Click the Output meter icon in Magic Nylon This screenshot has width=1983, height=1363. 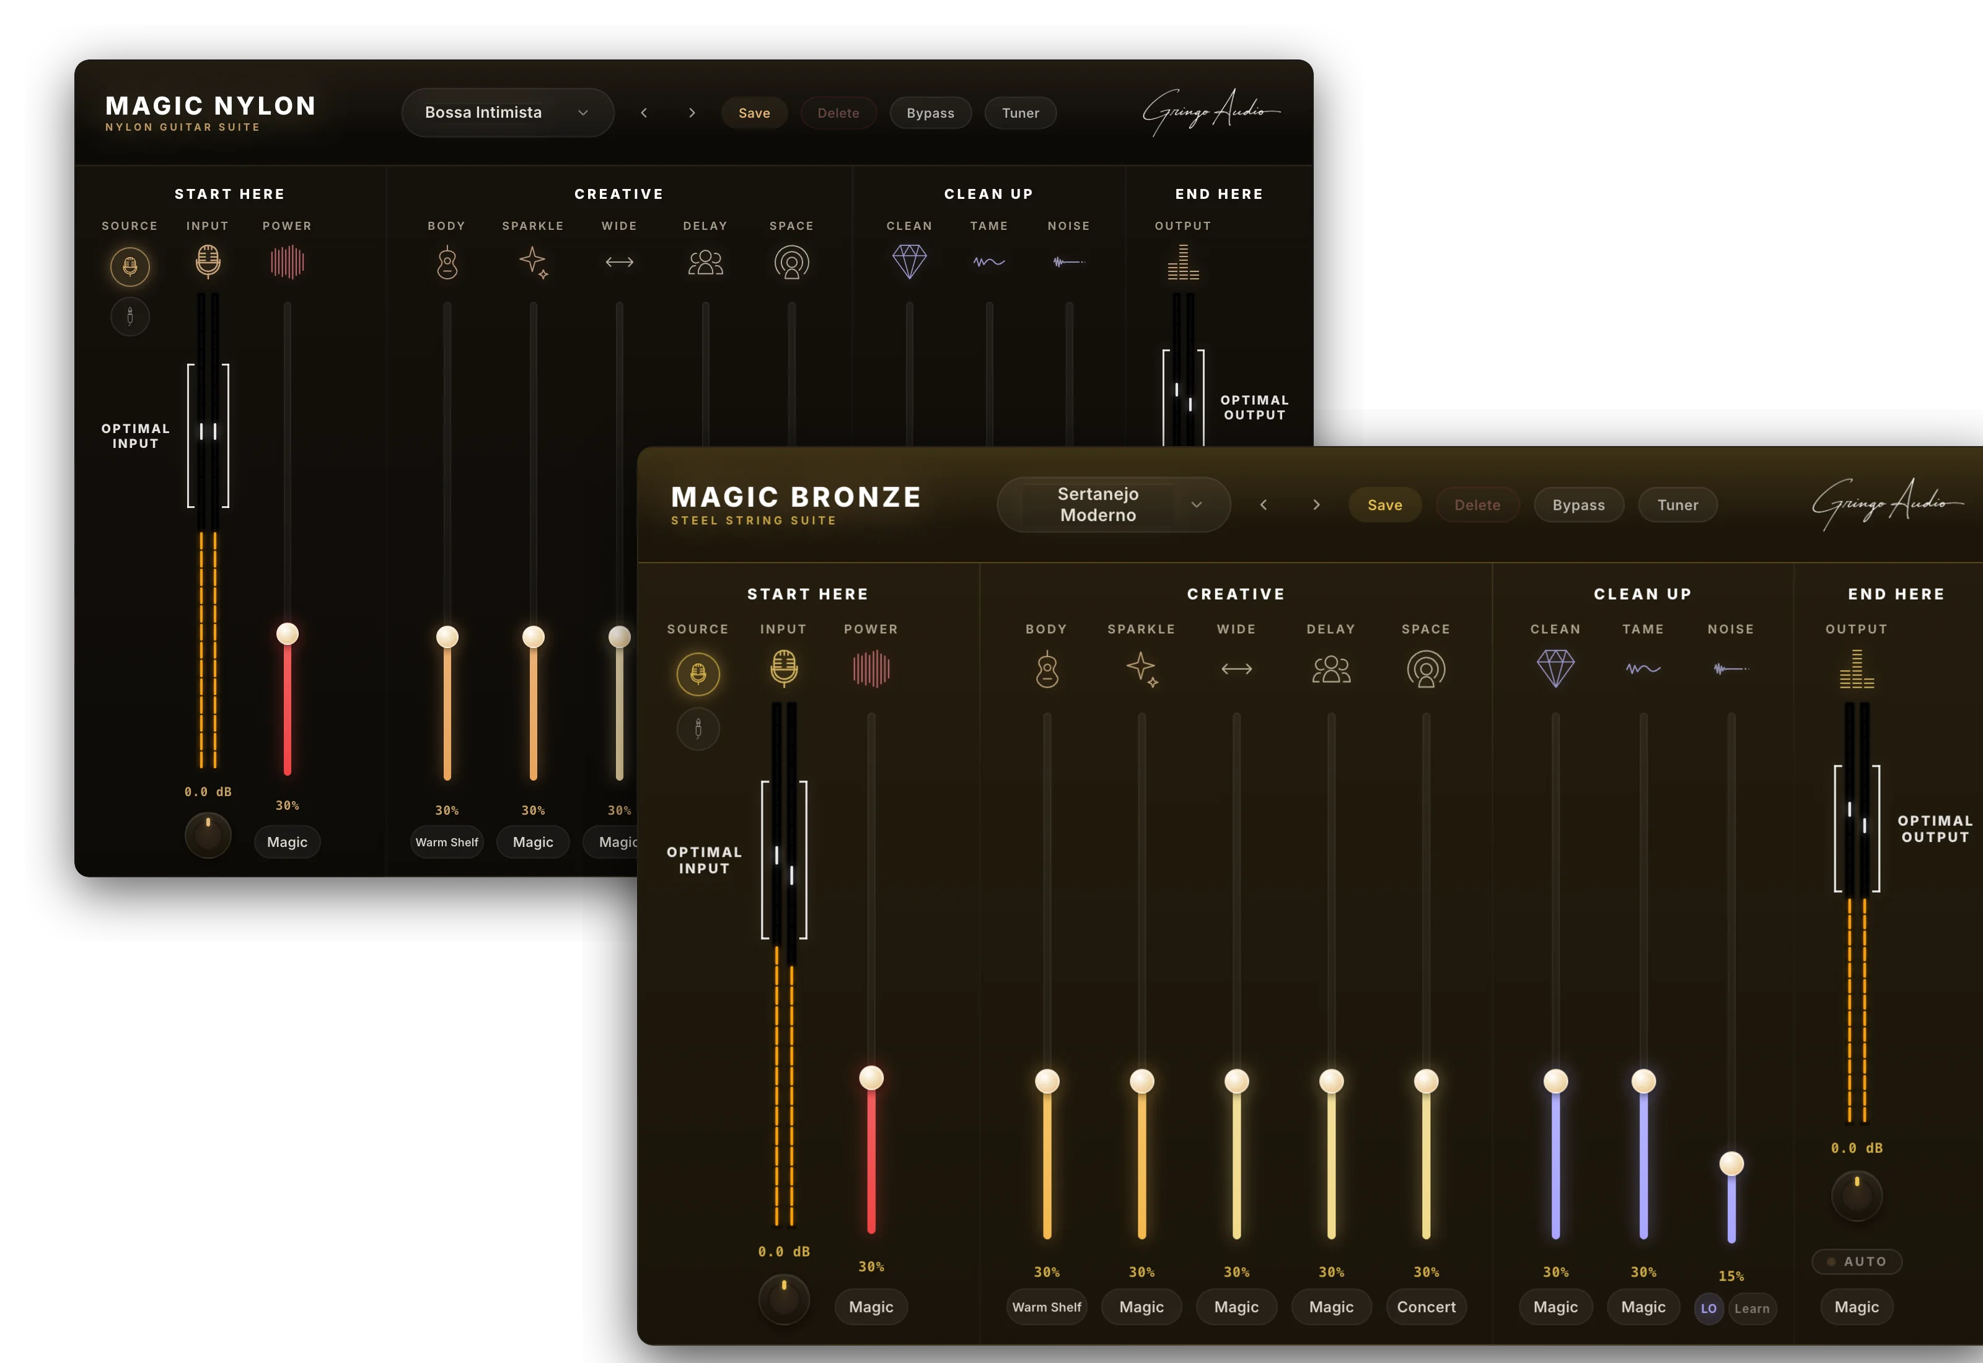coord(1184,262)
